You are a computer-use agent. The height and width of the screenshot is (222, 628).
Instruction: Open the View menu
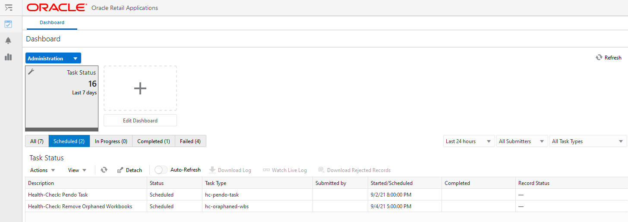click(x=77, y=170)
